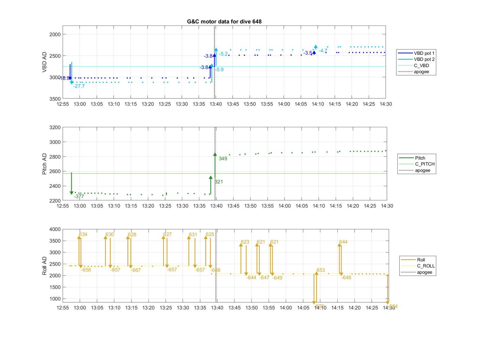Select the 'Pitch' legend entry
Screen dimensions: 482x340
pos(412,158)
